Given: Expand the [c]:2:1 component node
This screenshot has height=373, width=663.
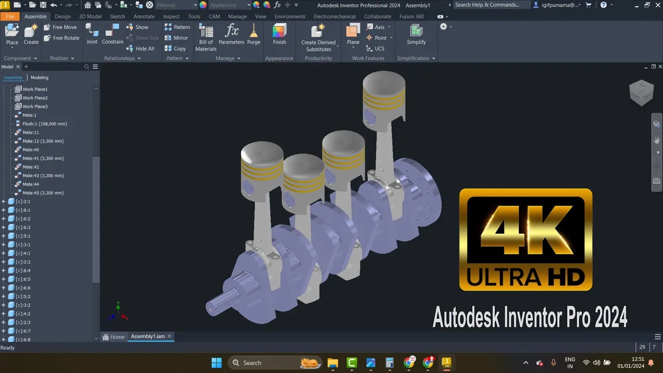Looking at the screenshot, I should (x=4, y=202).
